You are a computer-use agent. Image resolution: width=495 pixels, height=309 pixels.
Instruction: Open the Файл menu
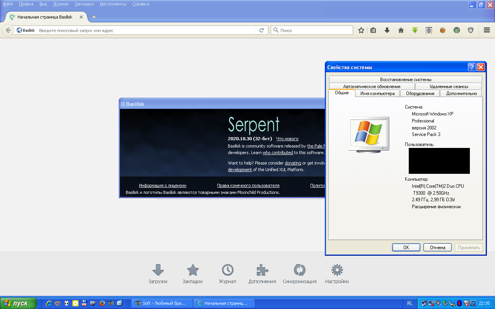(8, 4)
